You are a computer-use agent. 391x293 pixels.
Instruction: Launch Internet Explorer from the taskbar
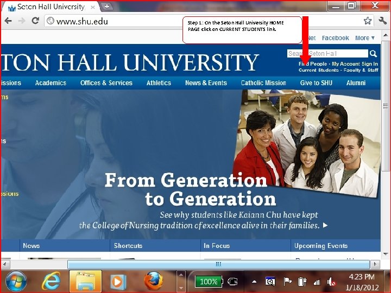click(x=51, y=282)
